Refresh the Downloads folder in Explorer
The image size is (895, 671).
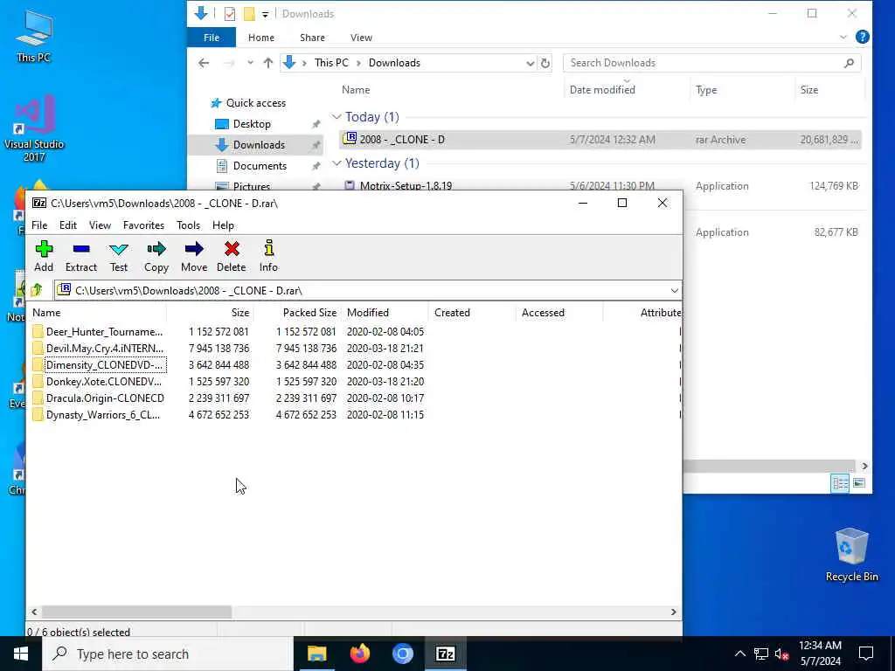click(545, 63)
